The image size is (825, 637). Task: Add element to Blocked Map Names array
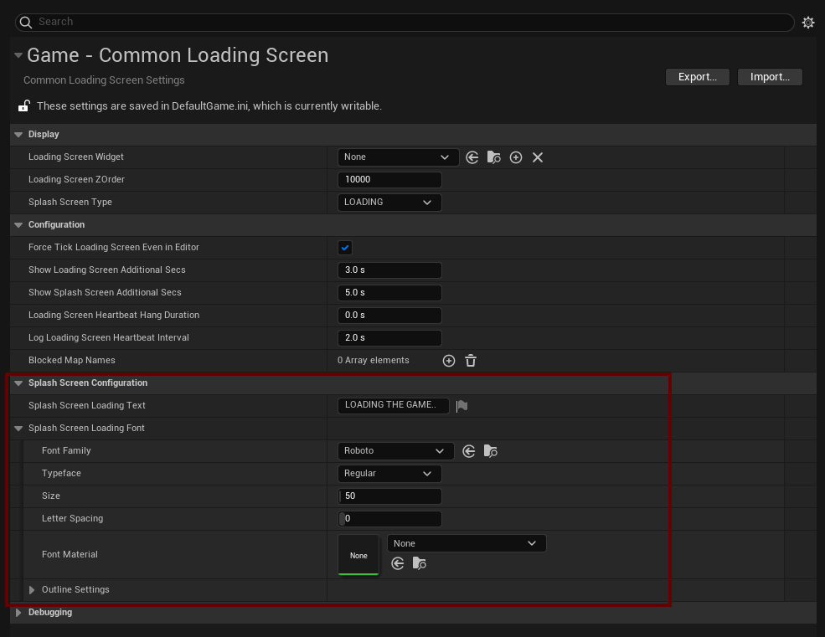tap(449, 361)
